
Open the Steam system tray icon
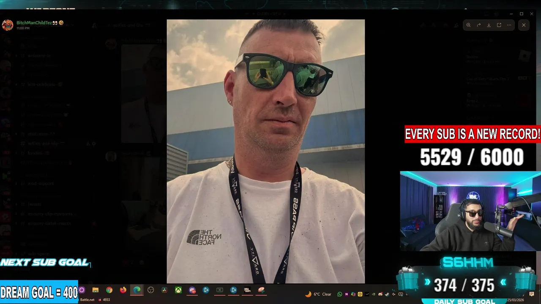coord(387,294)
